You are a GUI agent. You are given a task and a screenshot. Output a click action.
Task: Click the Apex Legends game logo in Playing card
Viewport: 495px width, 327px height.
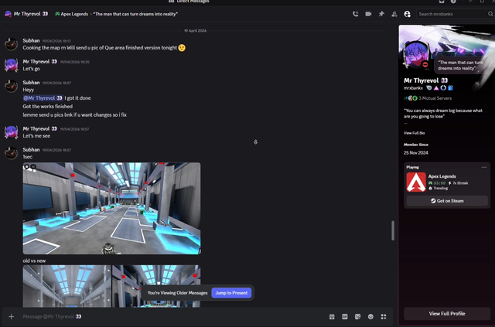(416, 182)
